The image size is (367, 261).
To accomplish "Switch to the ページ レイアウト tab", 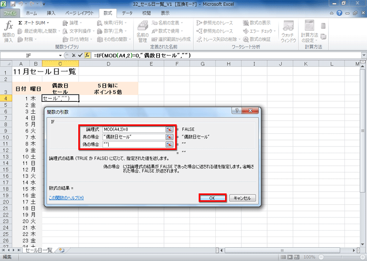I will 80,13.
